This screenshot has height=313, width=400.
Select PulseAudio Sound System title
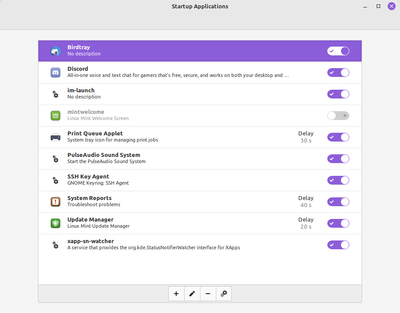click(x=104, y=155)
